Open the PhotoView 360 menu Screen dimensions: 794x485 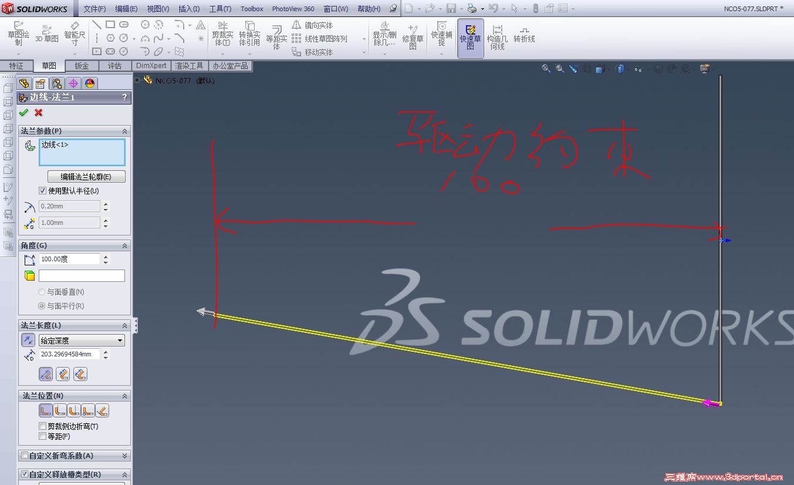pos(293,9)
